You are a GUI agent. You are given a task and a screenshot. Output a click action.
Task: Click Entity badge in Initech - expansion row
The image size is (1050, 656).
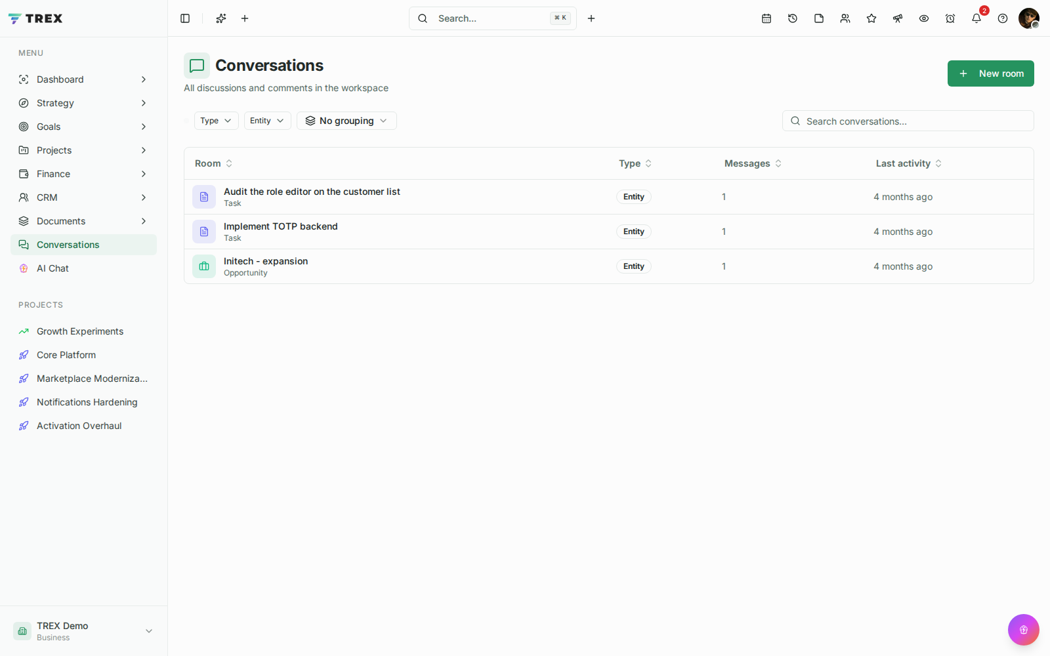pos(634,266)
